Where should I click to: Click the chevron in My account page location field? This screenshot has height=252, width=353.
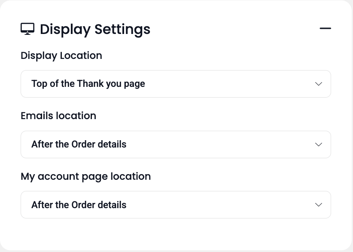(x=319, y=205)
